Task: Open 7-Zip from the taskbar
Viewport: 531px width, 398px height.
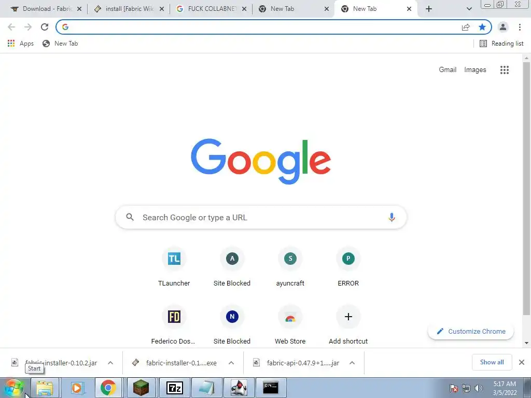Action: click(175, 388)
